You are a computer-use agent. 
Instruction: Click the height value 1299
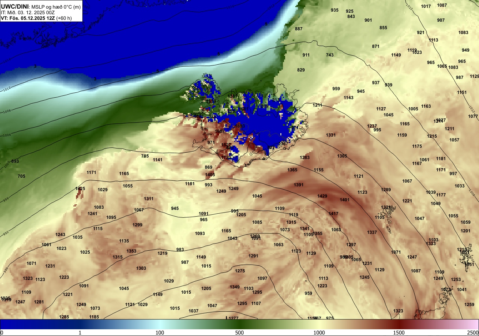[137, 225]
